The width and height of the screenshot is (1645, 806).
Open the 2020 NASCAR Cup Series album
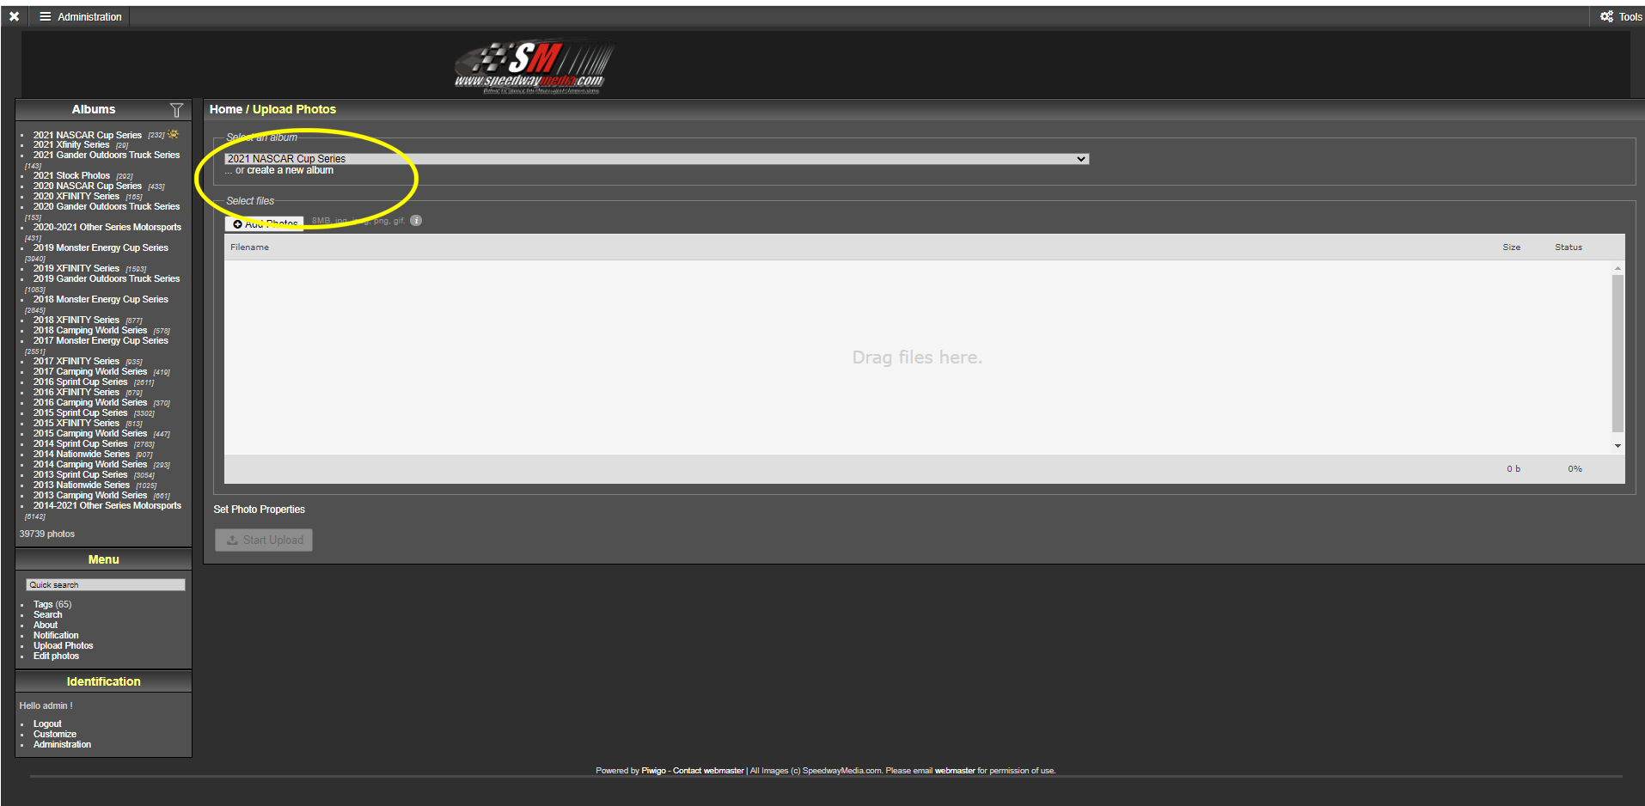click(87, 186)
